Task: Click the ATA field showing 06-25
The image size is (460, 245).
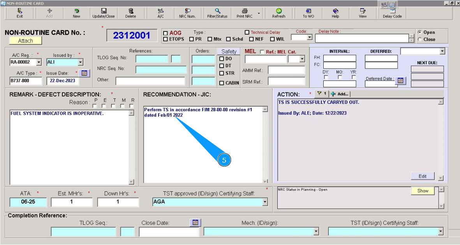Action: pyautogui.click(x=28, y=202)
